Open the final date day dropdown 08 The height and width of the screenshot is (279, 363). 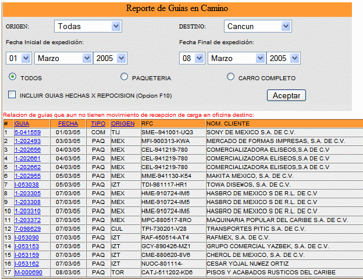click(192, 58)
